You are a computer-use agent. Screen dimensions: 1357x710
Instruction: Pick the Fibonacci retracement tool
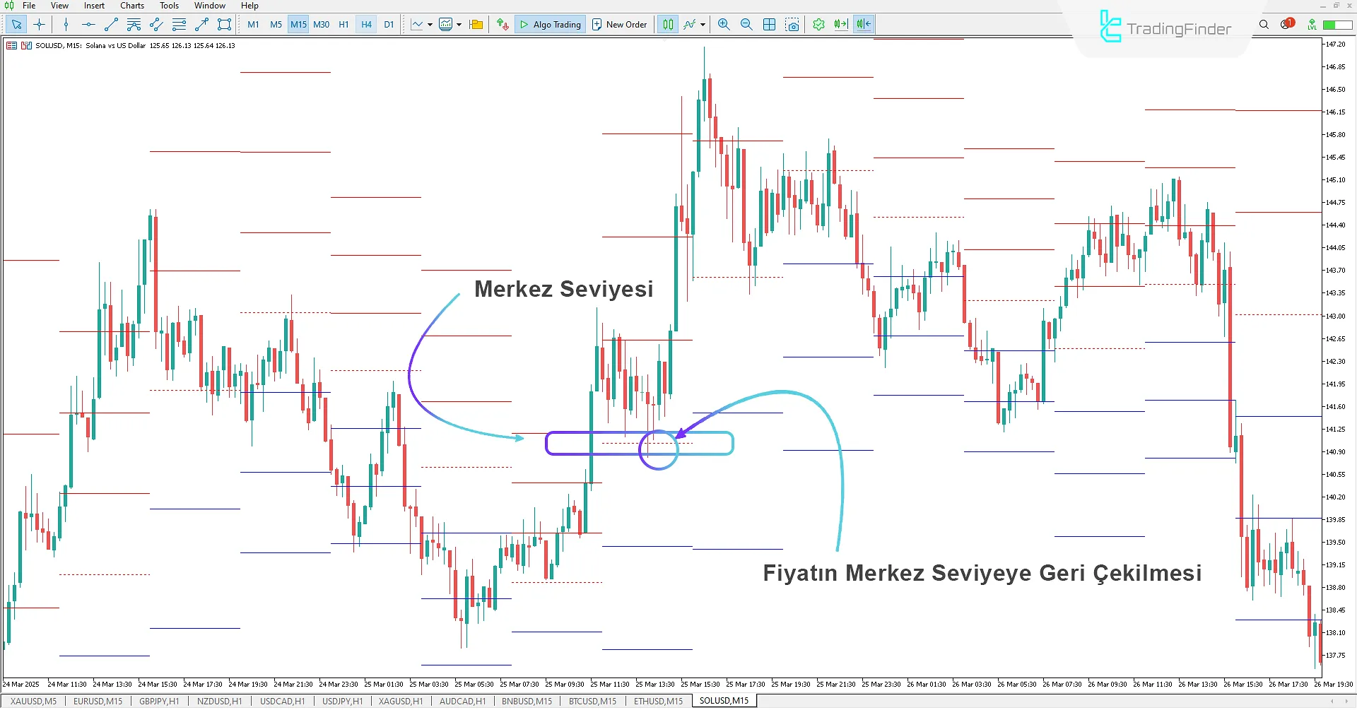[179, 25]
